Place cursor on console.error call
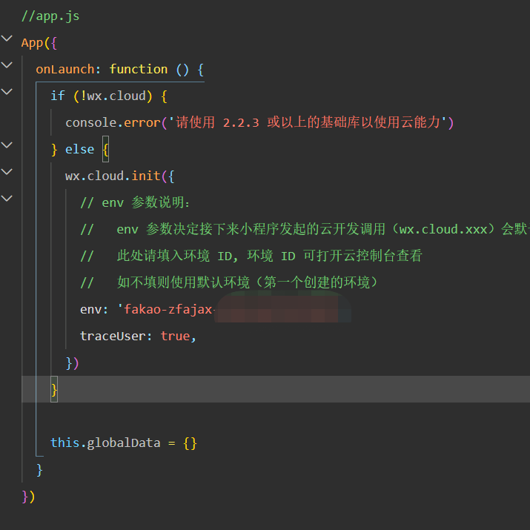 (x=112, y=122)
